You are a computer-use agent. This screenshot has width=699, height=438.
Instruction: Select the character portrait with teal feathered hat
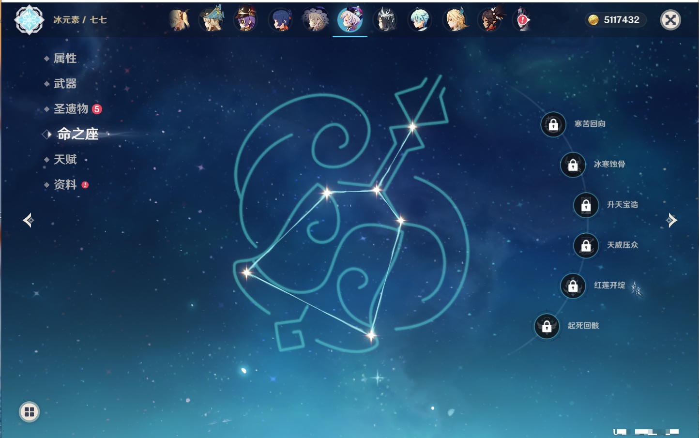212,20
